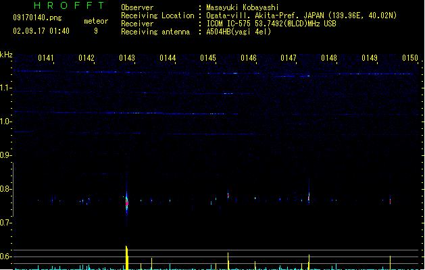Click the yellow power spike after 0149
Screen dimensions: 425x270
click(391, 263)
